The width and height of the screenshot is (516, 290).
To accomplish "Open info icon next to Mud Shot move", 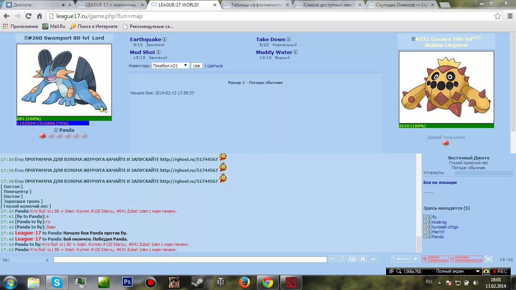I will click(158, 52).
